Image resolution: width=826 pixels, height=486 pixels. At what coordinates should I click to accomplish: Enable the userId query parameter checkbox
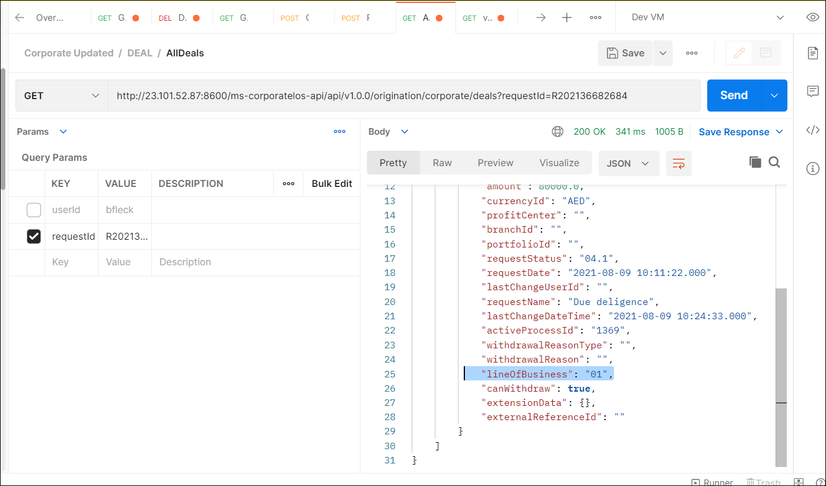tap(34, 210)
